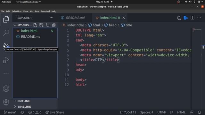Click the New File icon in explorer

[x=35, y=25]
